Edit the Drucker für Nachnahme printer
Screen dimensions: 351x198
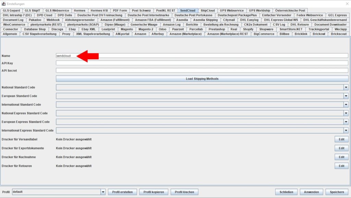point(341,157)
